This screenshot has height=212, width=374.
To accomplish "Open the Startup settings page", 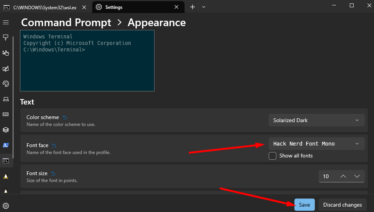I will point(6,38).
